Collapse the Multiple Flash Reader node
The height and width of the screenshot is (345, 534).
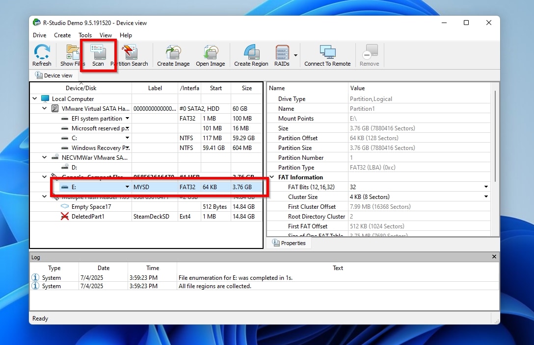(45, 196)
